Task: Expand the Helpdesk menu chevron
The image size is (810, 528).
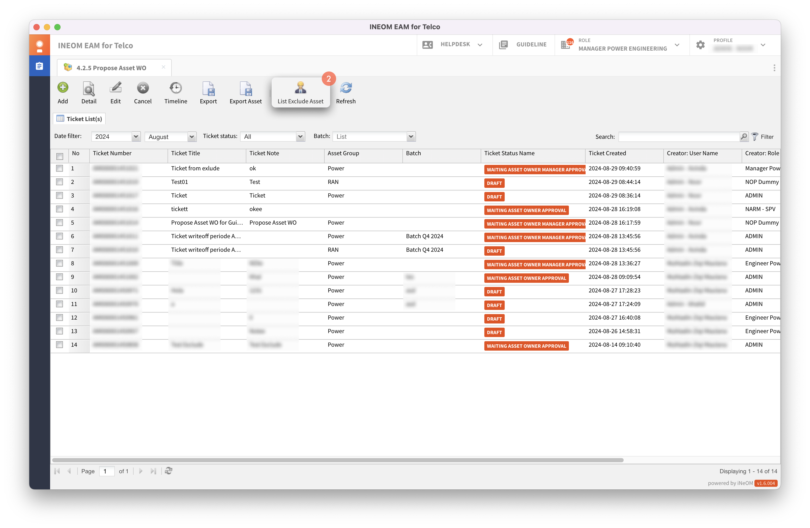Action: coord(480,45)
